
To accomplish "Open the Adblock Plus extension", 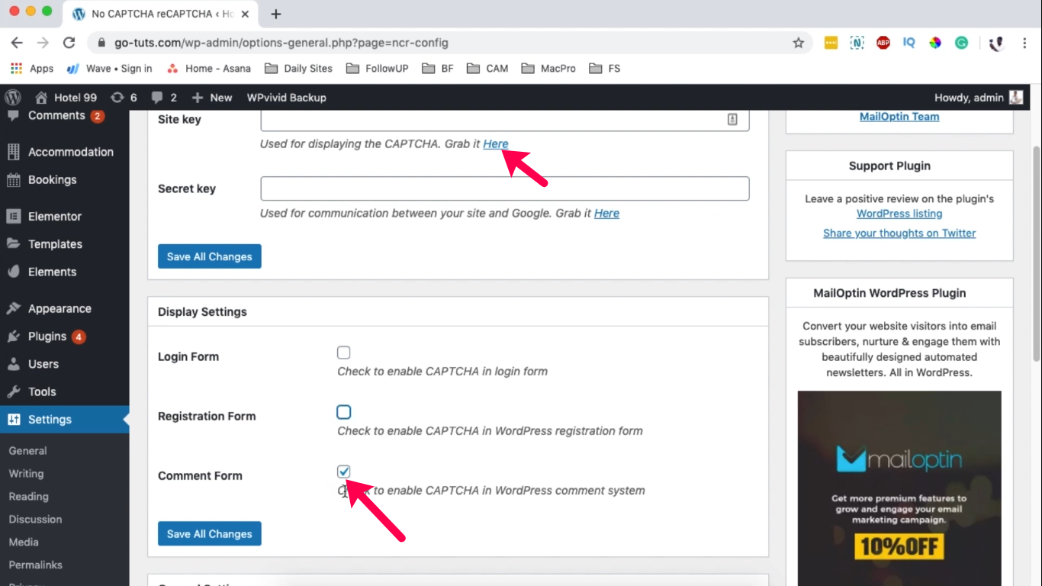I will 883,43.
